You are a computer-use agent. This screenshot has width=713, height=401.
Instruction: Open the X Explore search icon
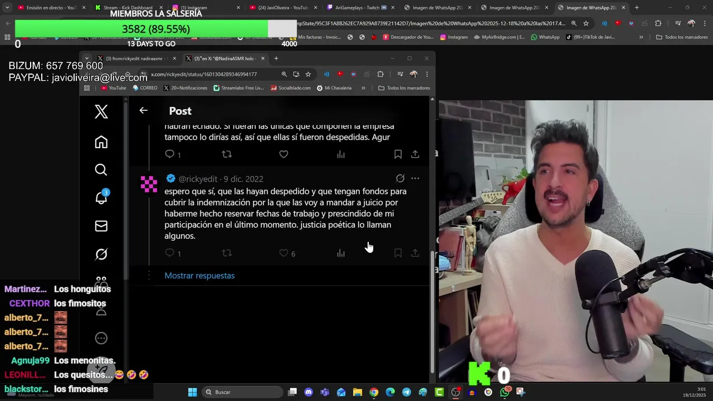click(101, 170)
